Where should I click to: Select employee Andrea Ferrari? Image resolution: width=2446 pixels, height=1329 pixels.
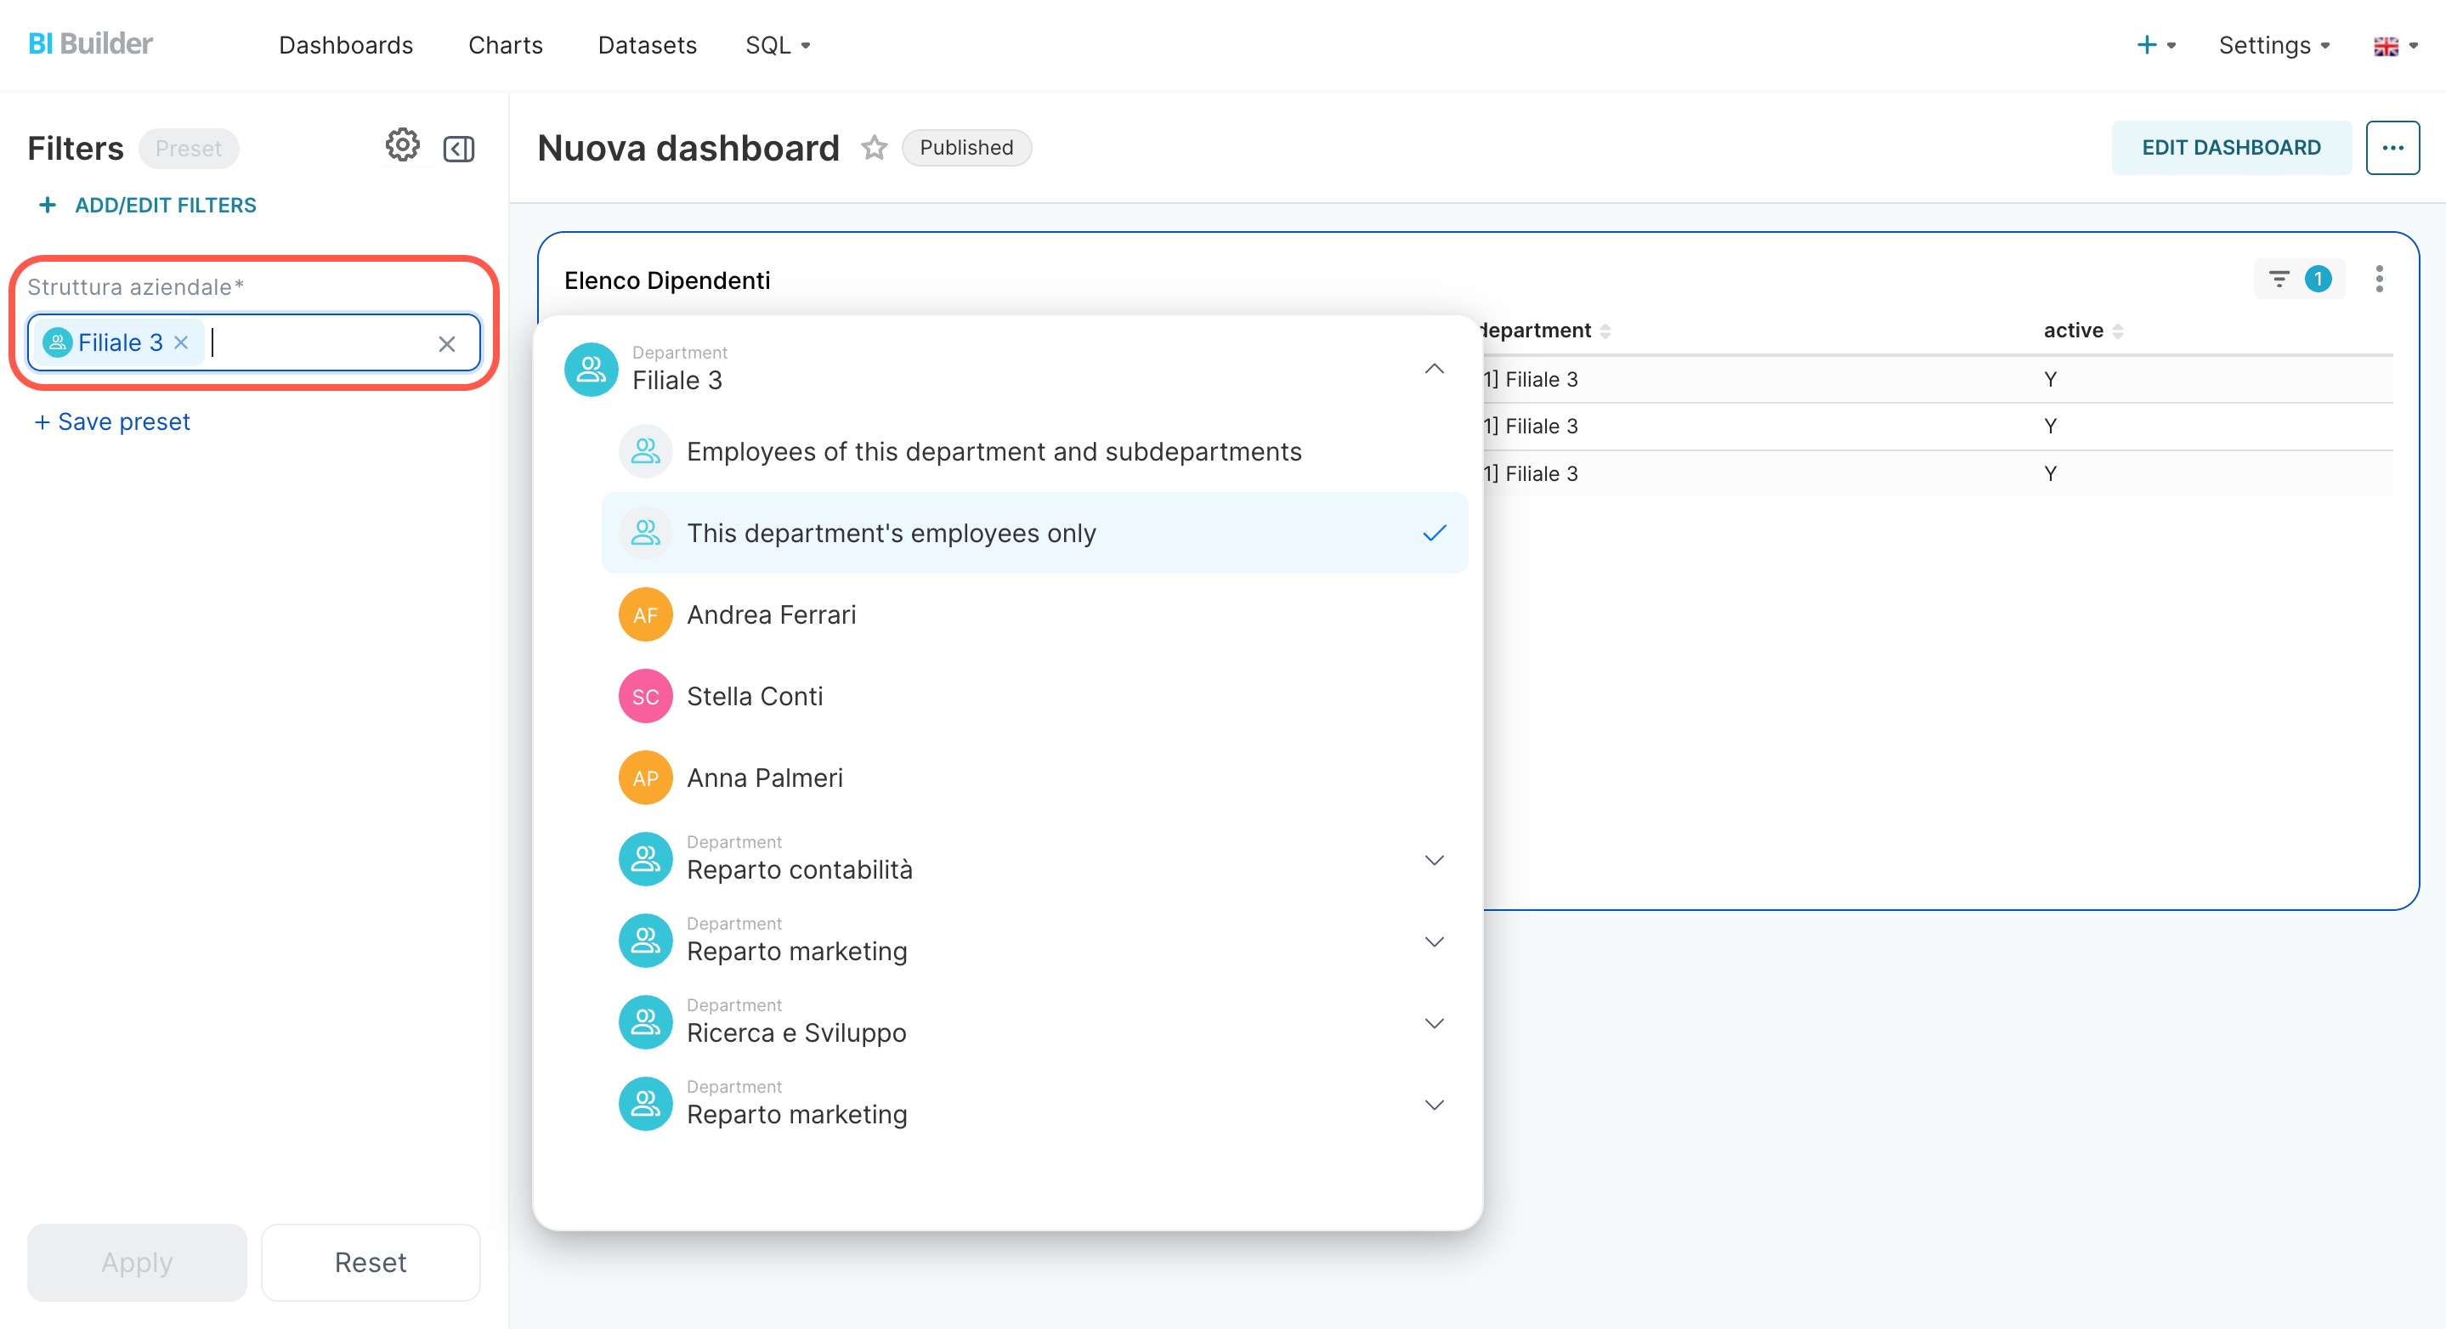[x=770, y=615]
